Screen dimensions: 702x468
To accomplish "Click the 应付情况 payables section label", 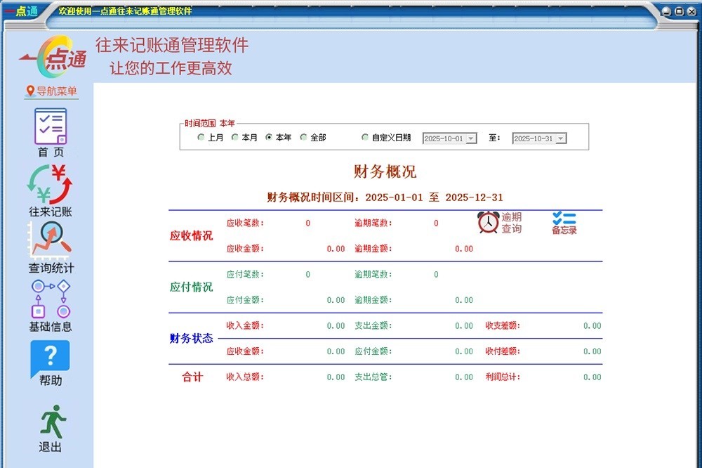I will pyautogui.click(x=191, y=287).
